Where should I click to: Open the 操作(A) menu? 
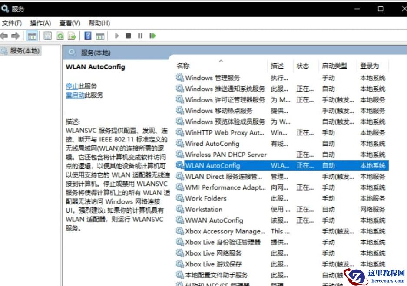(39, 23)
